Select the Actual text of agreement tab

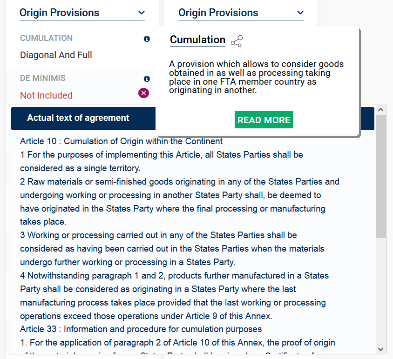(78, 118)
